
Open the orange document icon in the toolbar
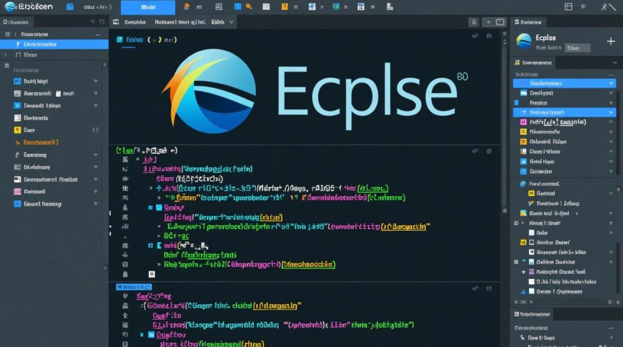coord(284,7)
